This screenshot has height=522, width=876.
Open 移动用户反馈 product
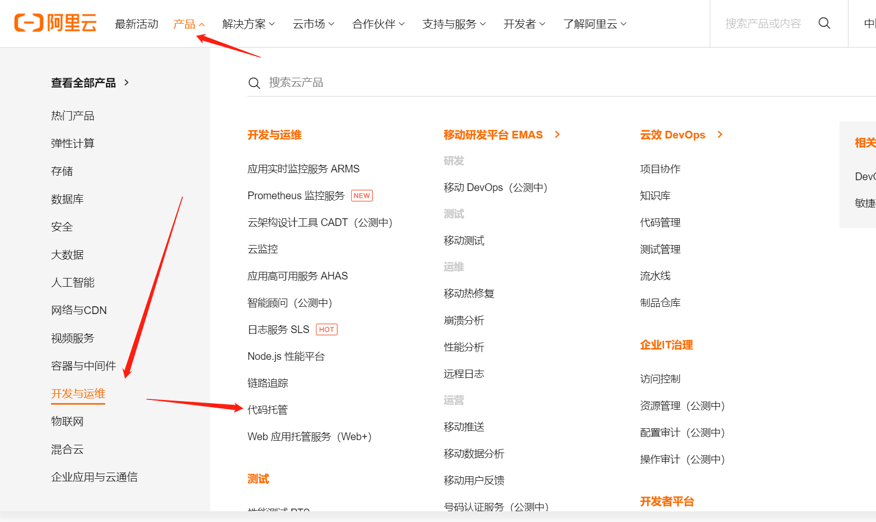474,480
